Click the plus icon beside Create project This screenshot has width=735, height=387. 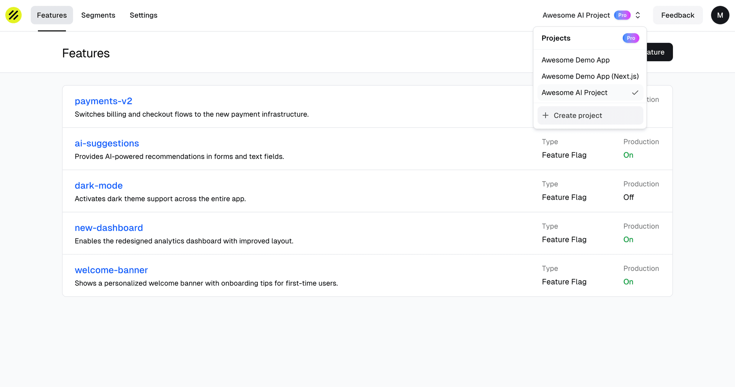click(x=546, y=115)
